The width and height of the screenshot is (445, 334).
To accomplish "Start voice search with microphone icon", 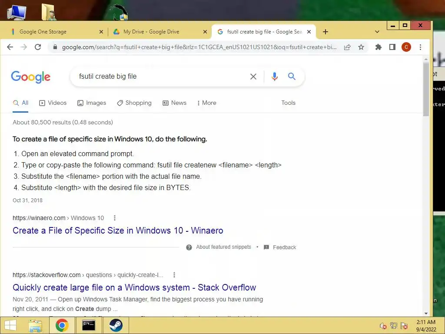I will (275, 77).
